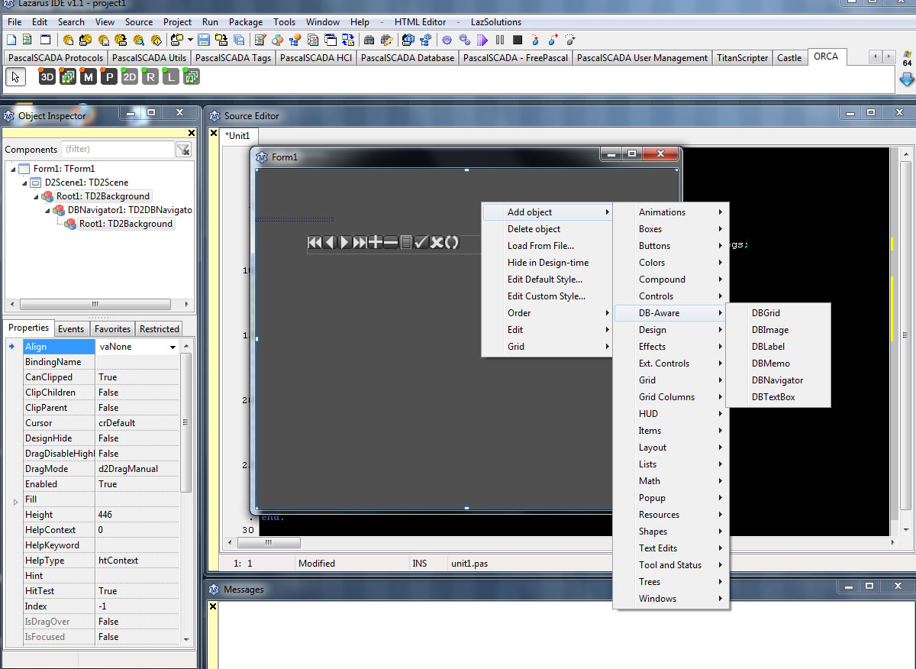Pick the R component in ORCA palette
Screen dimensions: 916x669
tap(150, 76)
